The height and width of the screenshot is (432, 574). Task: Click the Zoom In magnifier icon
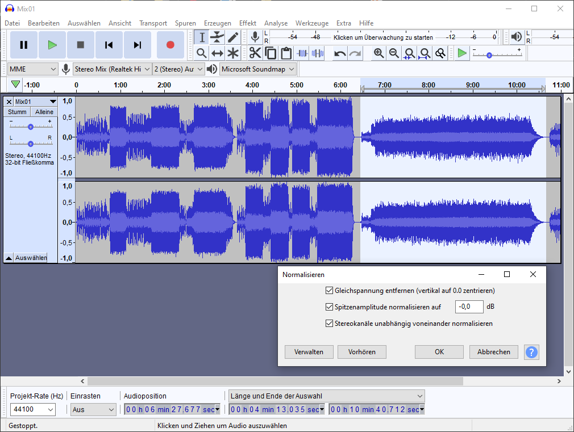[378, 53]
